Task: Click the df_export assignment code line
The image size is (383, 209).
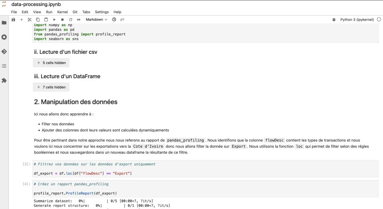Action: point(83,173)
